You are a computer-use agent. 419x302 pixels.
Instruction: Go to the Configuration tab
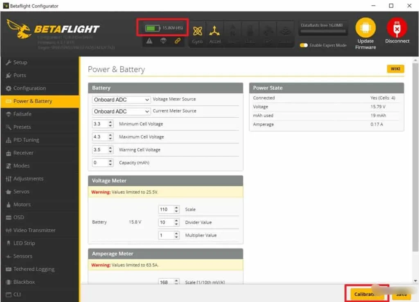point(40,88)
